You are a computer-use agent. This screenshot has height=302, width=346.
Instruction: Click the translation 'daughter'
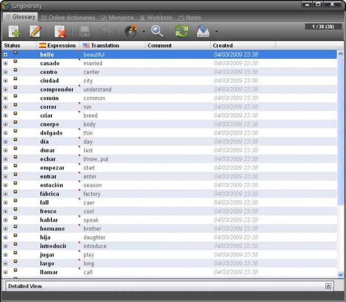coord(95,237)
